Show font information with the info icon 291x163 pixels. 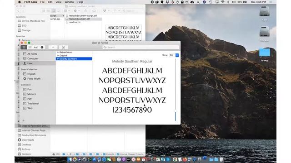(42, 47)
